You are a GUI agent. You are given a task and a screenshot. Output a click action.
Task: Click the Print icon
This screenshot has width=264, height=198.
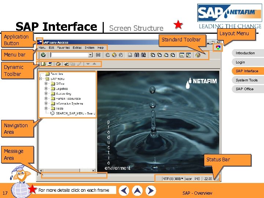(x=130, y=55)
